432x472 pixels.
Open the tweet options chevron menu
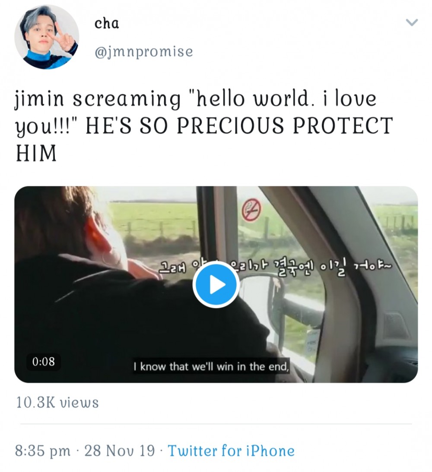(412, 22)
